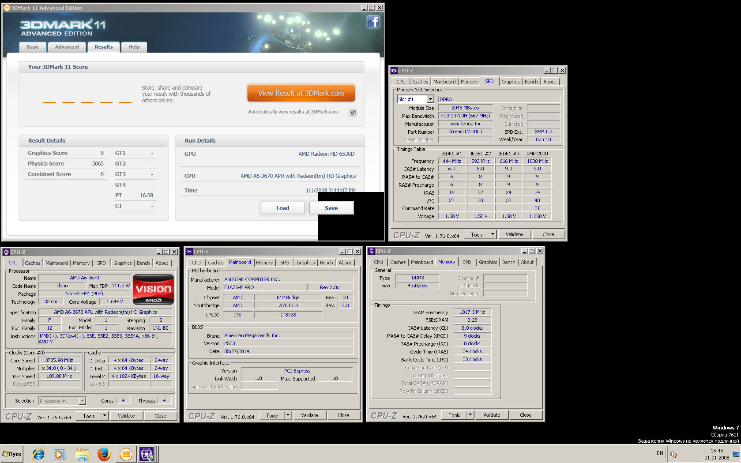Open Graphics tab in SPD CPU-Z window
Screen dimensions: 741x463
pyautogui.click(x=510, y=82)
